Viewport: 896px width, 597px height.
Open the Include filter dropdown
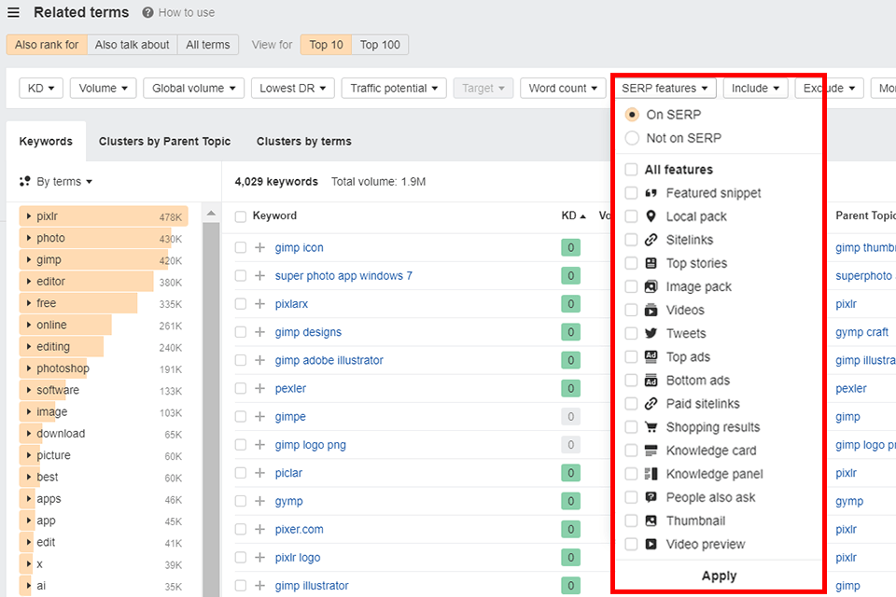pyautogui.click(x=755, y=88)
